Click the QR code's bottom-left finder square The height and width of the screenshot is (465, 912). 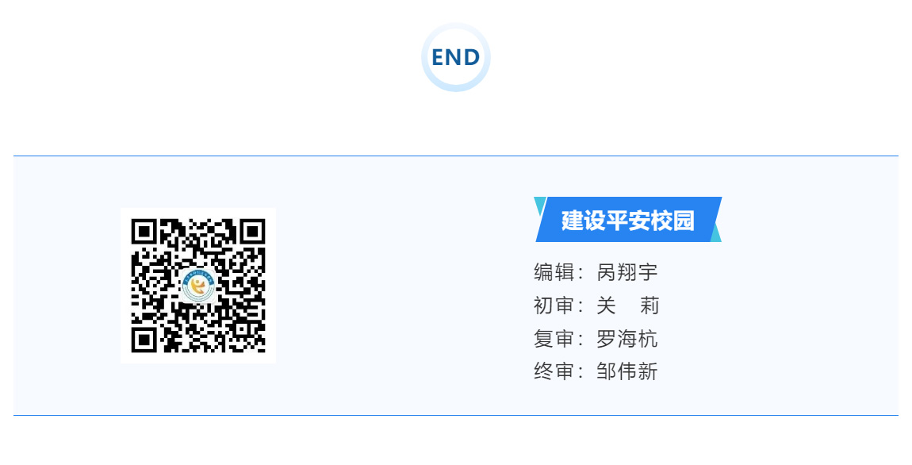click(144, 340)
